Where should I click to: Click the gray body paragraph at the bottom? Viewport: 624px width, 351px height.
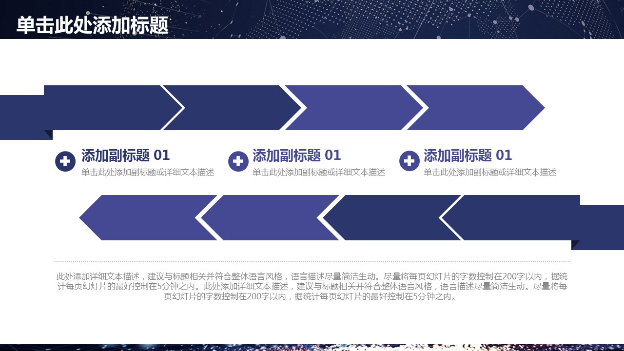tap(312, 286)
